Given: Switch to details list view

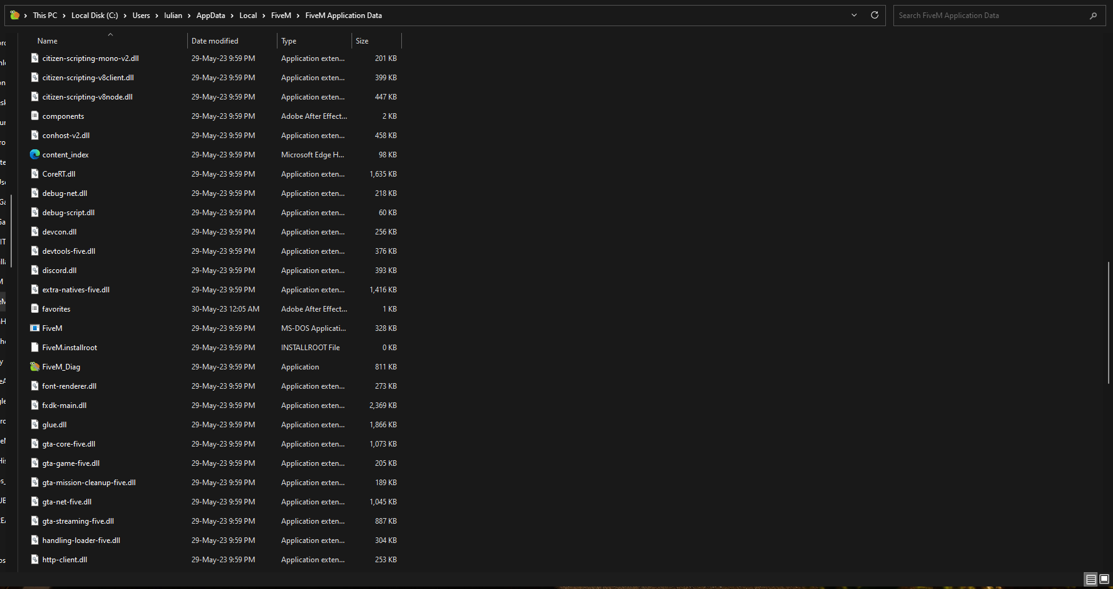Looking at the screenshot, I should coord(1091,579).
